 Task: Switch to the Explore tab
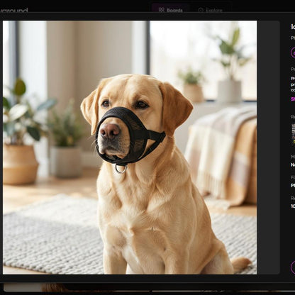[x=211, y=10]
